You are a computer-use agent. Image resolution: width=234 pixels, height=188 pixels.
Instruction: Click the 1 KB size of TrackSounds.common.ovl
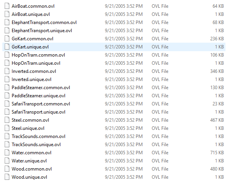pyautogui.click(x=219, y=136)
